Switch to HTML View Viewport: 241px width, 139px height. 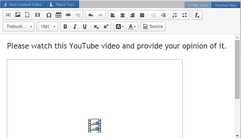[x=198, y=5]
